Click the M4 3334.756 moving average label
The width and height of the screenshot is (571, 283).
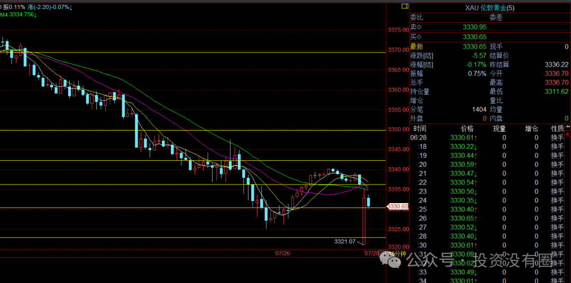(18, 15)
